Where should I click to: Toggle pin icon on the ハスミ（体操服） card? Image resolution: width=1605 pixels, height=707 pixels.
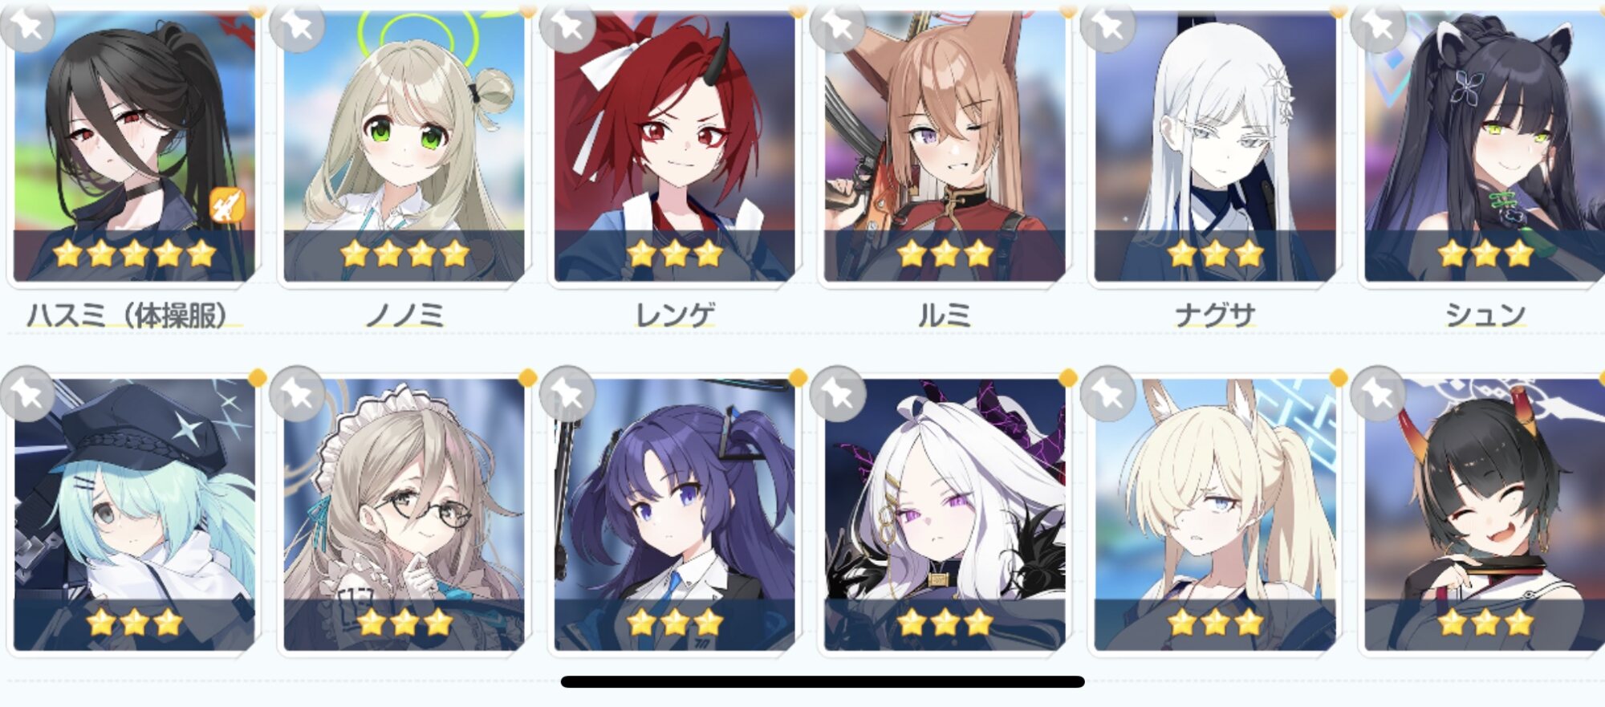tap(27, 26)
